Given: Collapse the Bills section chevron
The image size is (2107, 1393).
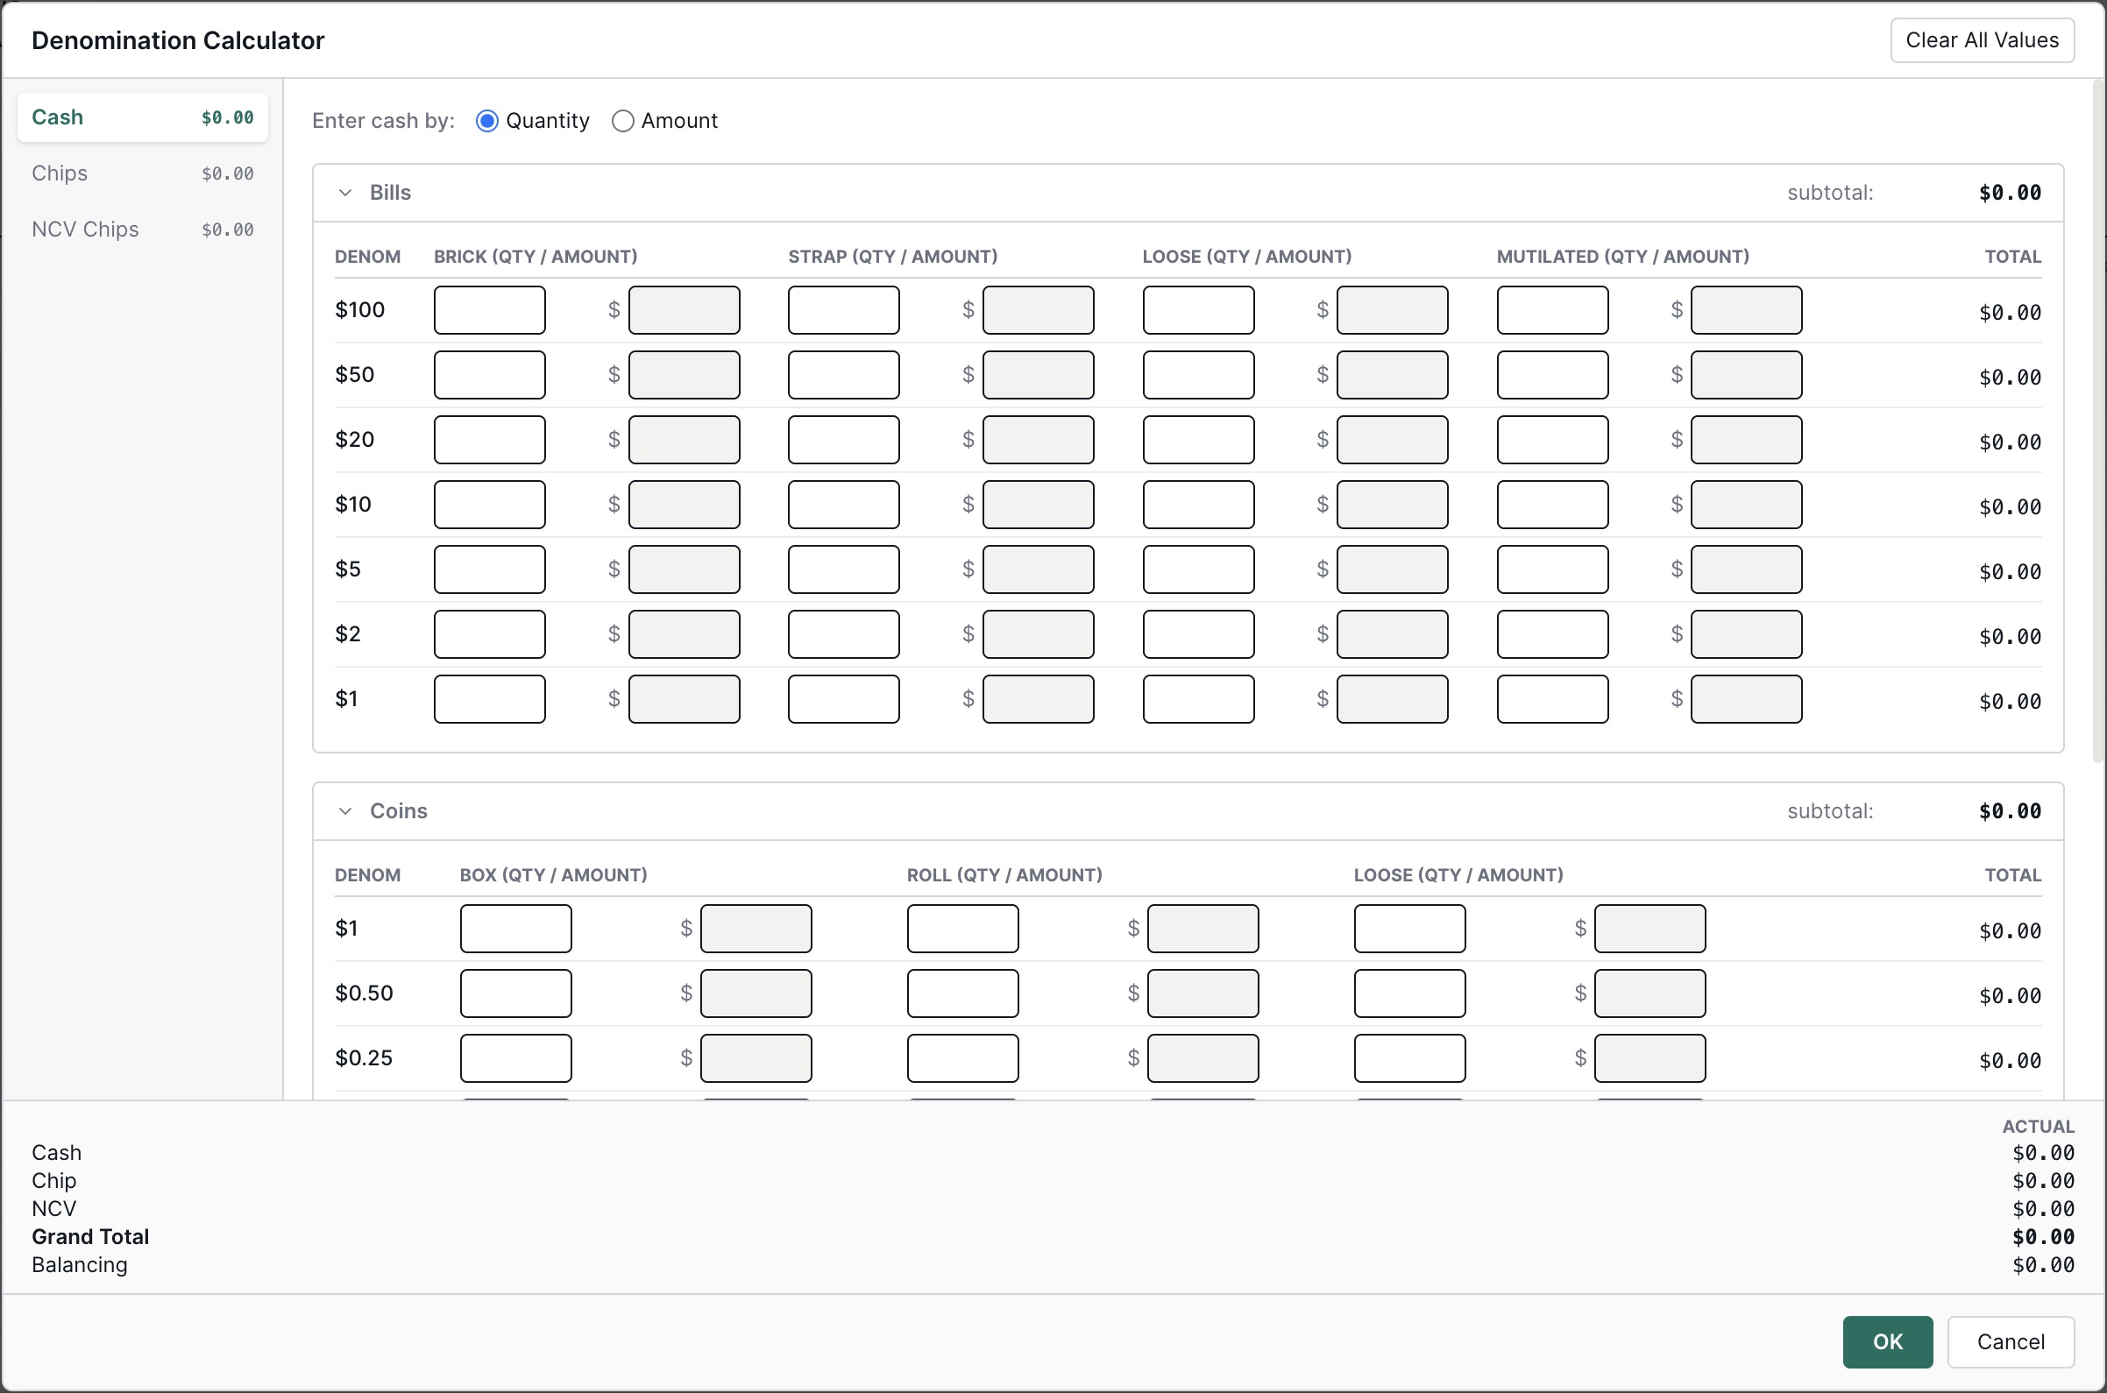Looking at the screenshot, I should [x=345, y=193].
